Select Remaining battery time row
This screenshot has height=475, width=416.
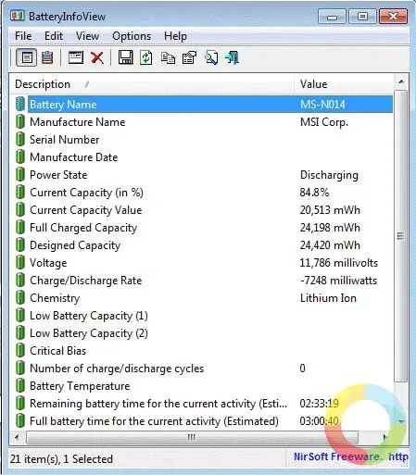pos(204,404)
